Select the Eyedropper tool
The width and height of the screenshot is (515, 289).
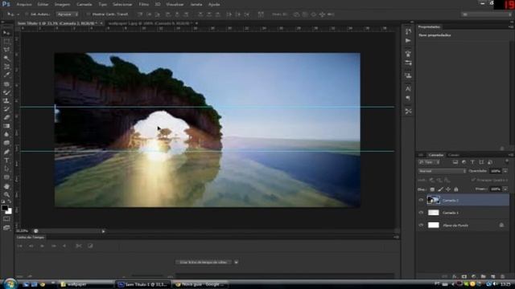6,75
